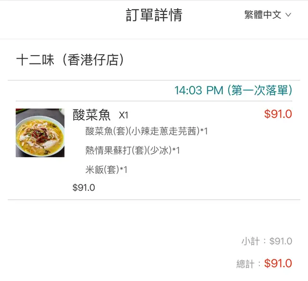Click the 14:03 PM timestamp

coord(198,90)
